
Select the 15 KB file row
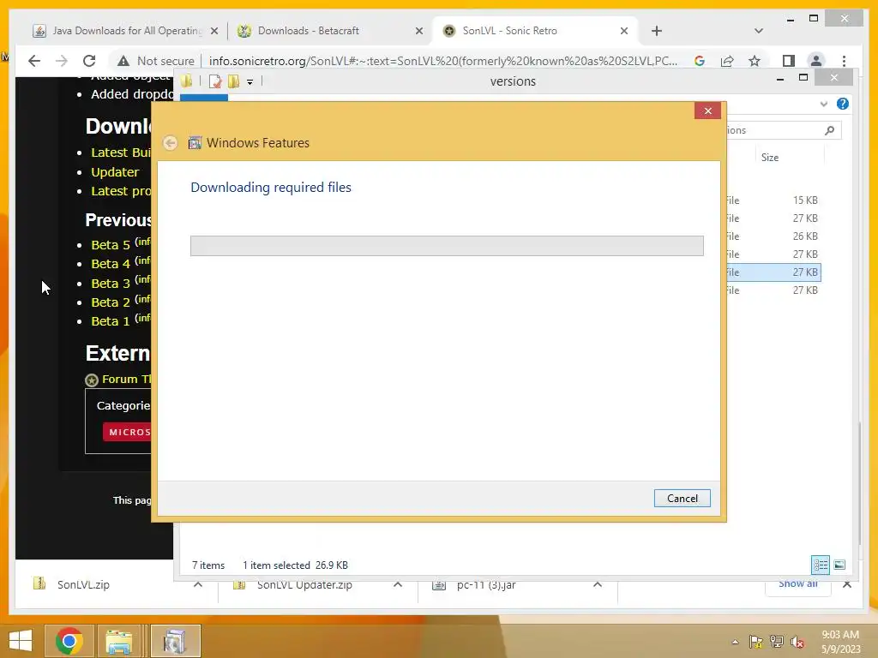[x=773, y=200]
